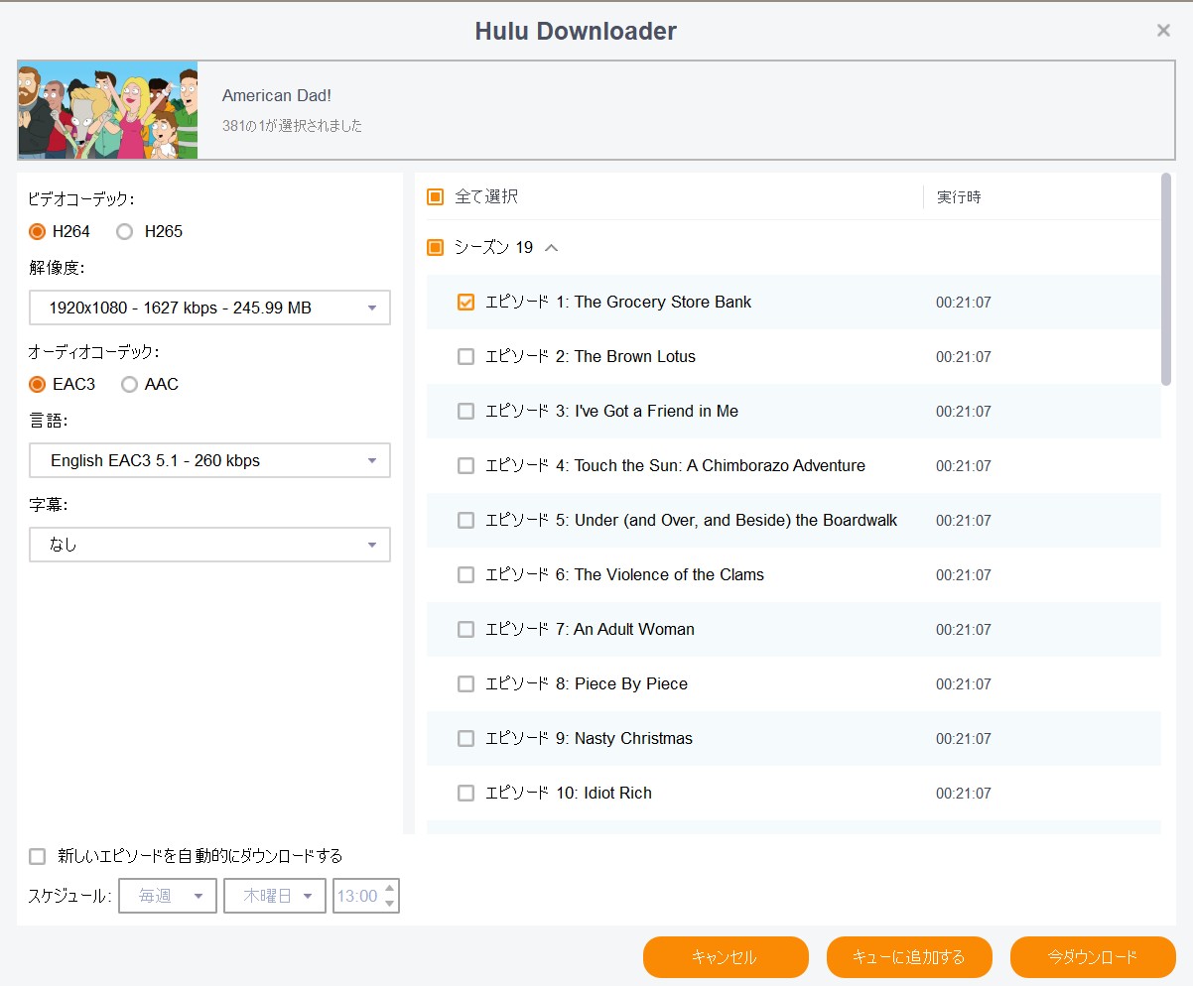The width and height of the screenshot is (1193, 986).
Task: Select the H264 video codec
Action: (38, 231)
